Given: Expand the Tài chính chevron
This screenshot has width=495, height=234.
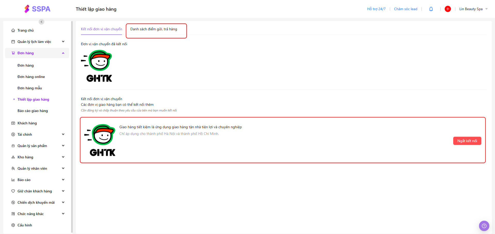Looking at the screenshot, I should point(63,135).
